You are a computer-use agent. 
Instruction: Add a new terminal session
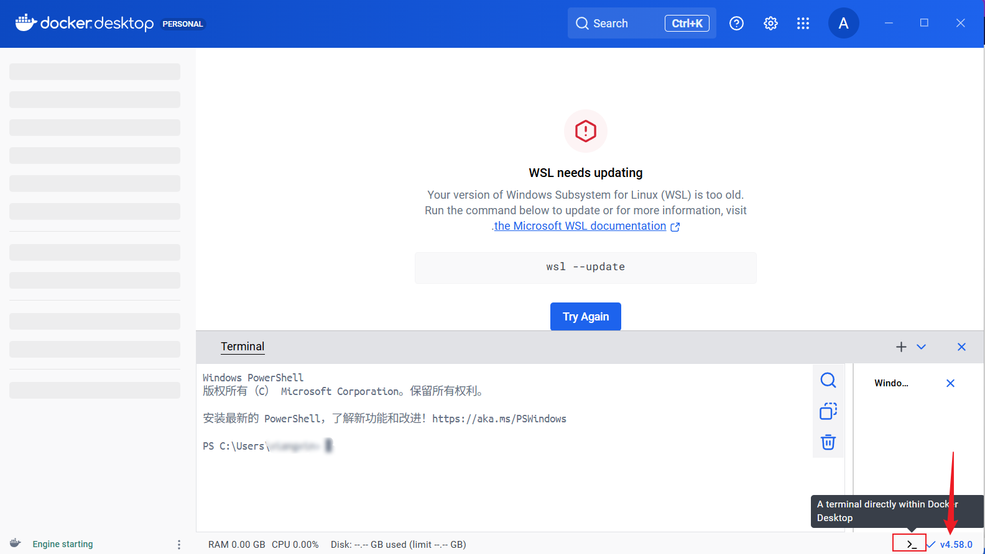901,347
